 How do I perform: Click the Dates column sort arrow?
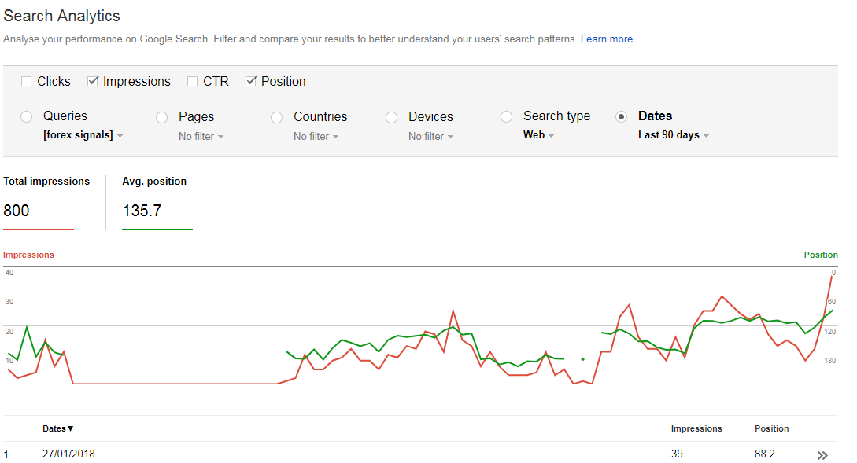point(71,428)
